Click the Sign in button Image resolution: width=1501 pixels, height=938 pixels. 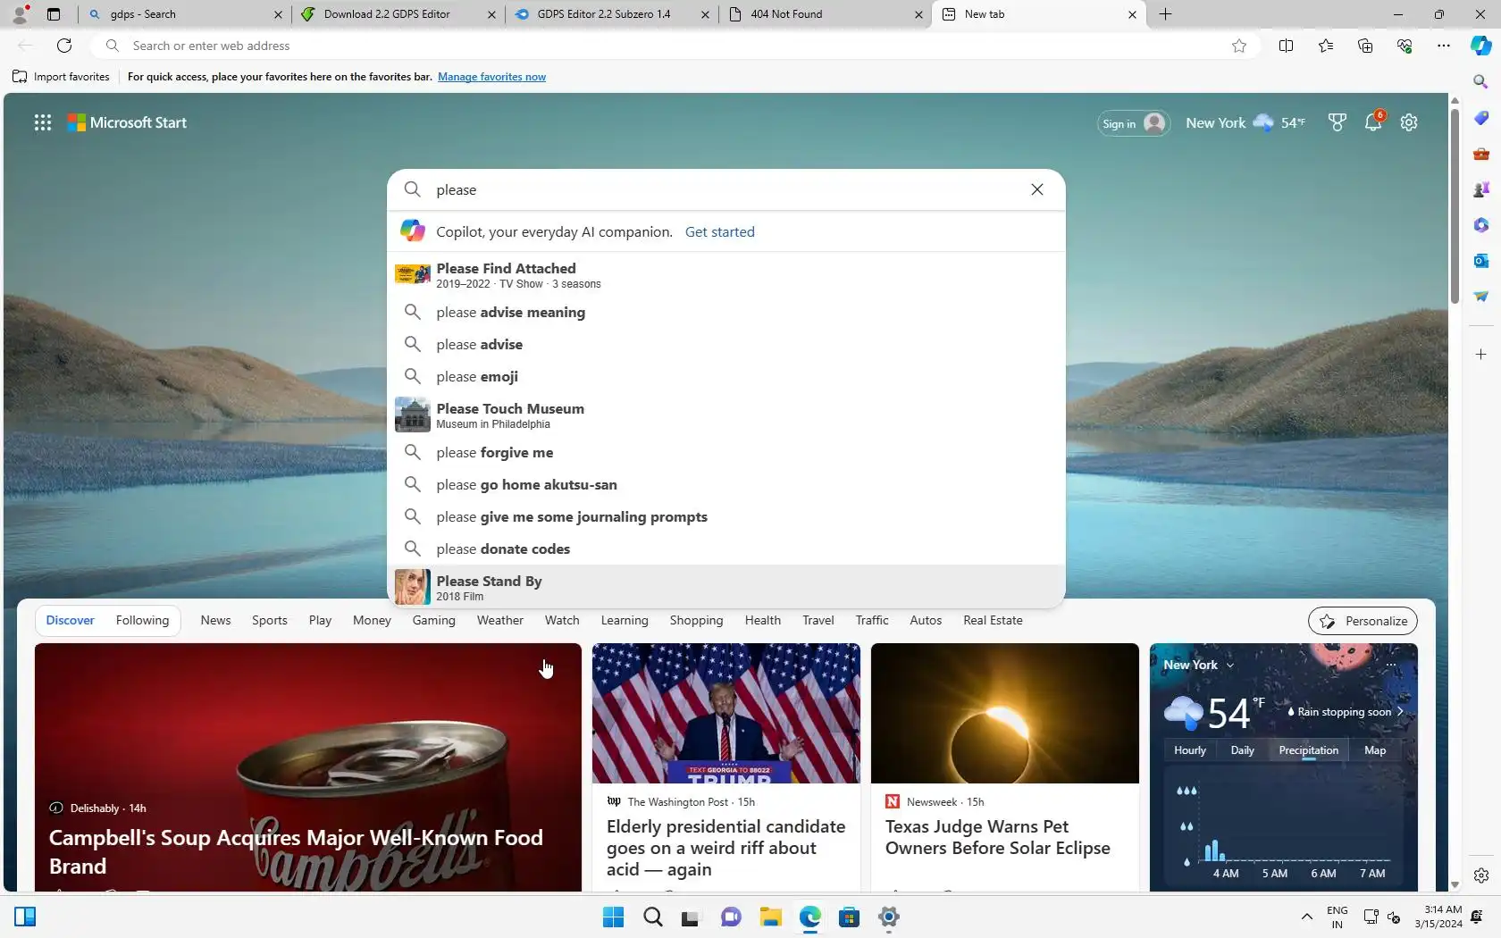1133,123
